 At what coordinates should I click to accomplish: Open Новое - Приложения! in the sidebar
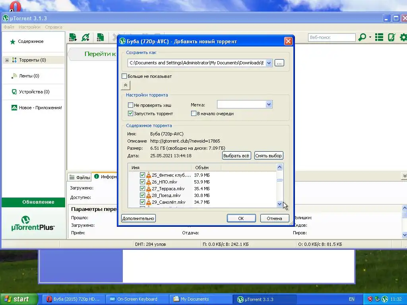coord(41,108)
